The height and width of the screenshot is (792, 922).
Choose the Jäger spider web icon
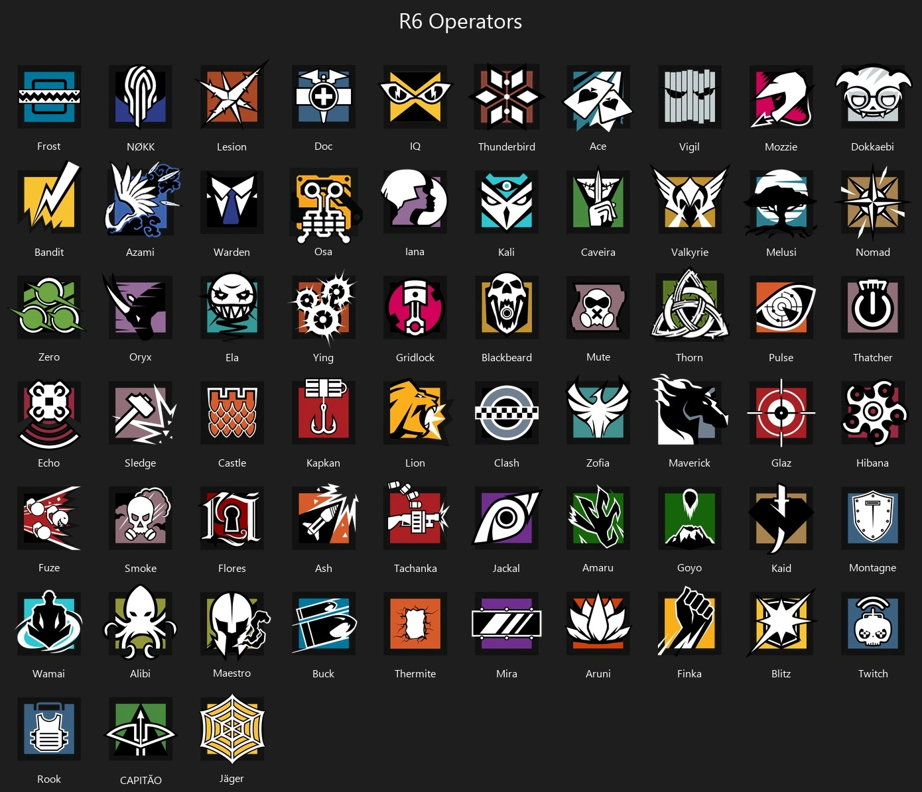(x=232, y=728)
